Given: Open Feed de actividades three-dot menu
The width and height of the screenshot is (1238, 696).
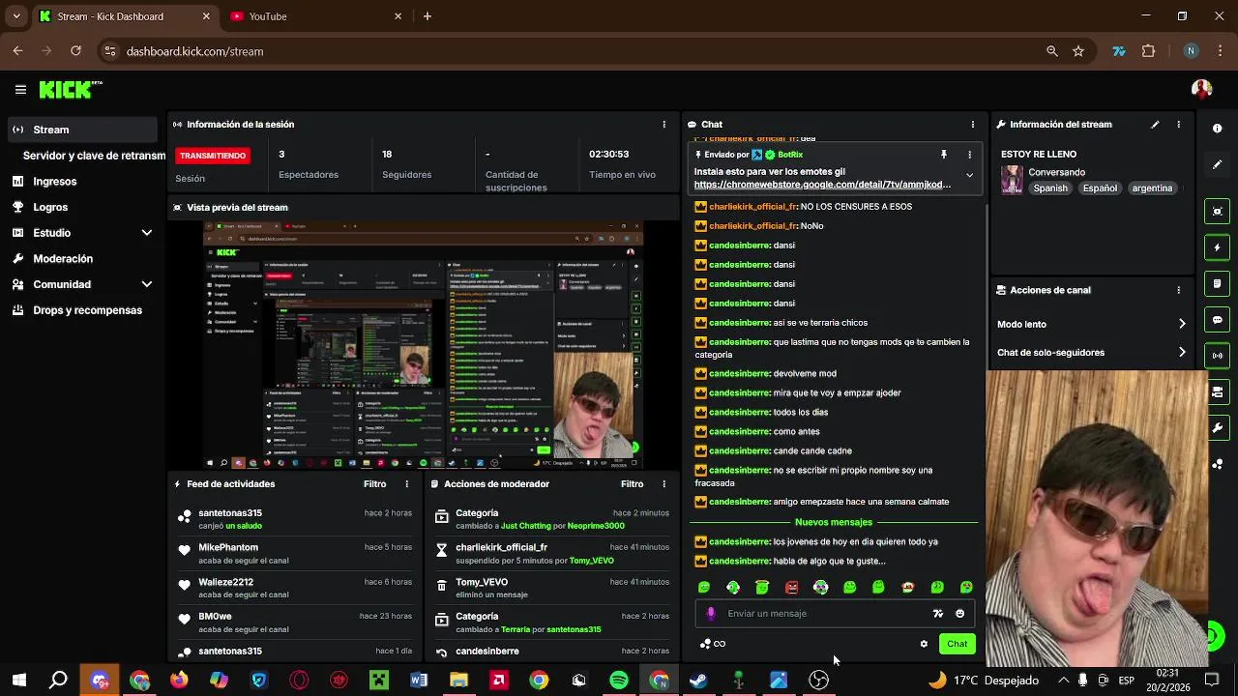Looking at the screenshot, I should click(x=406, y=484).
